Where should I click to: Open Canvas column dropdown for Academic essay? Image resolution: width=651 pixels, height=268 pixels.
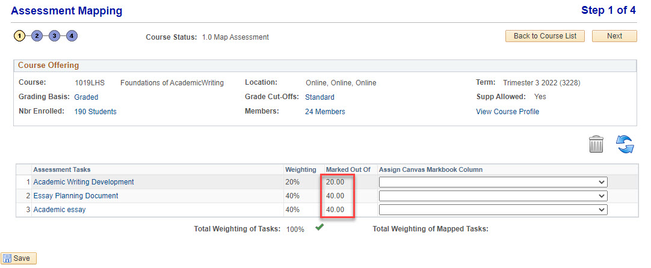492,210
